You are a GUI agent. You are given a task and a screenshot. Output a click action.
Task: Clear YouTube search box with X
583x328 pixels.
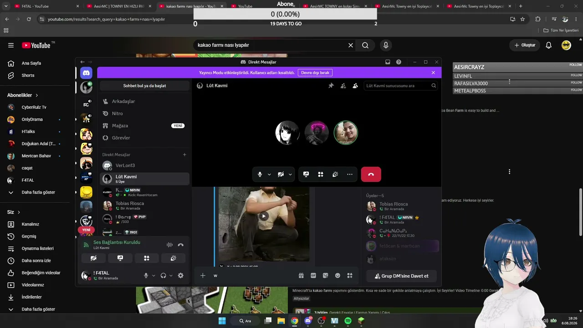pos(351,45)
